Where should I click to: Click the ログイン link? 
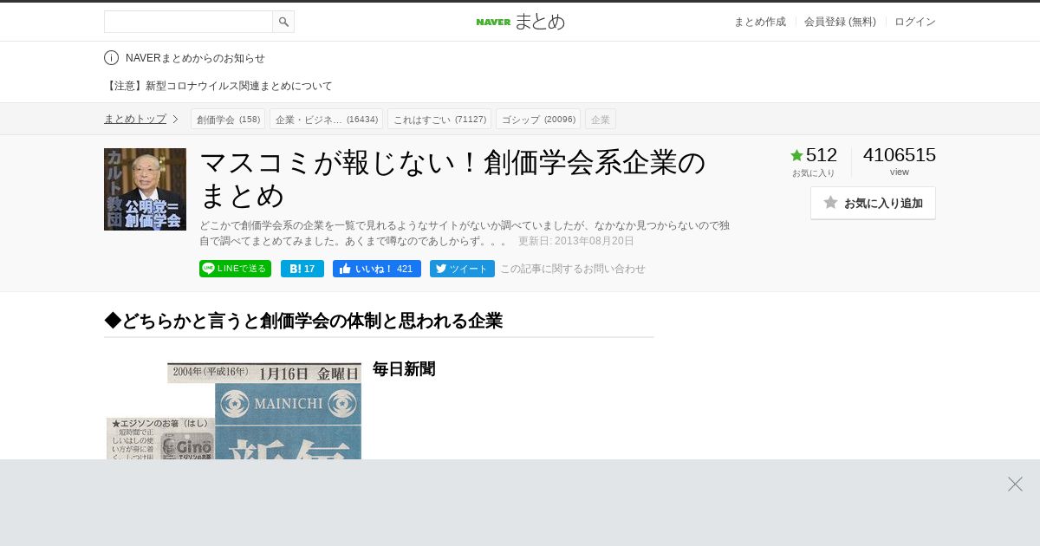click(x=915, y=22)
